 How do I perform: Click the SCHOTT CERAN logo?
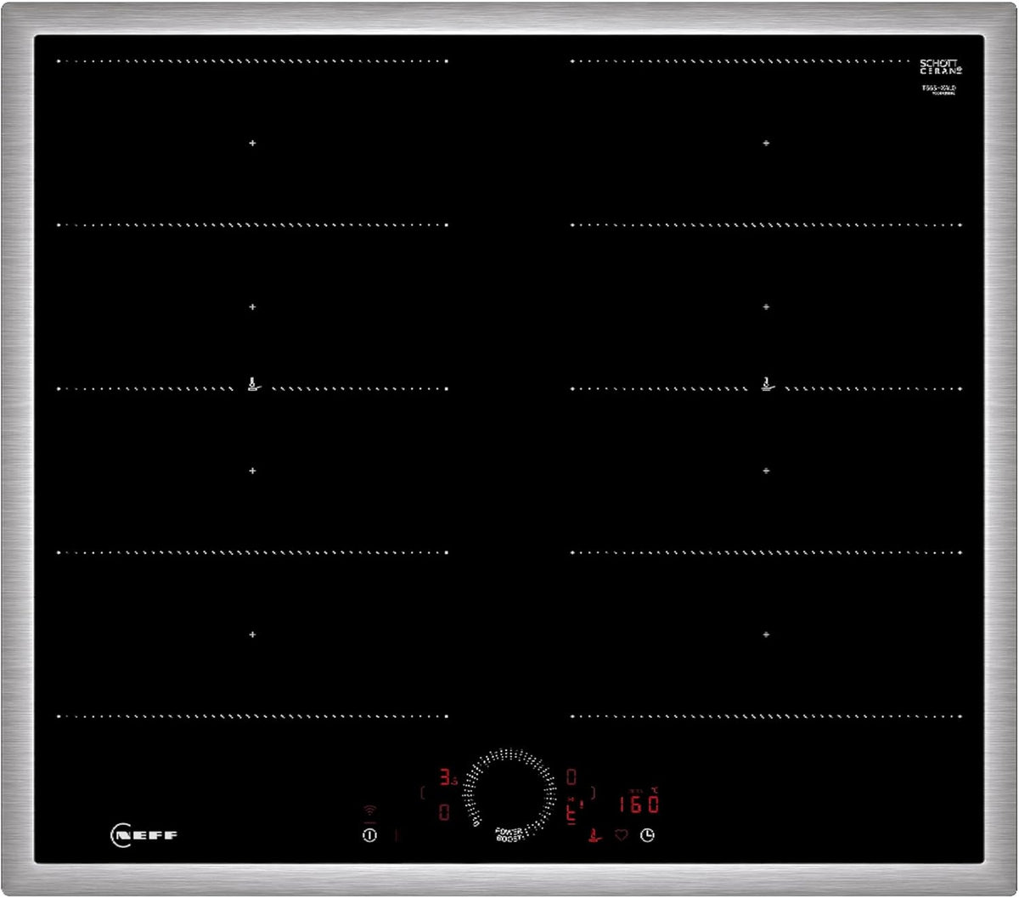click(x=939, y=66)
